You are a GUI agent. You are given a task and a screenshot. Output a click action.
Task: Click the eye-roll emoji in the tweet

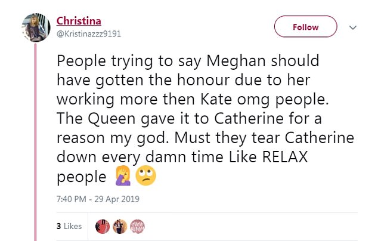point(144,177)
